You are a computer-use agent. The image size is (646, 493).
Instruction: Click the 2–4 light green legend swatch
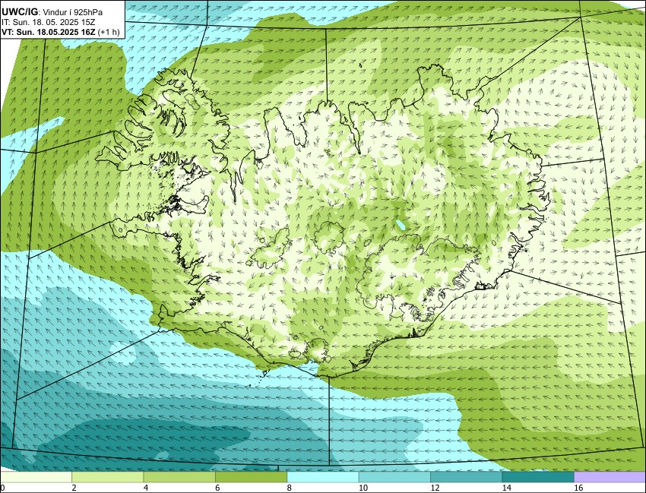(x=107, y=477)
